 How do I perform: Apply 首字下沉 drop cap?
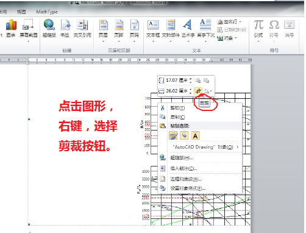pos(205,29)
